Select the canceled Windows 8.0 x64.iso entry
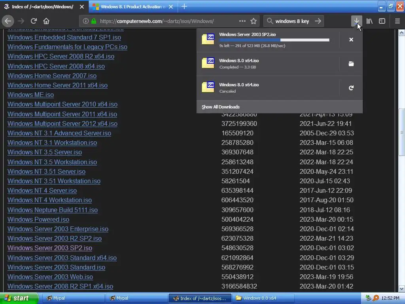Screen dimensions: 405x304 pos(268,88)
